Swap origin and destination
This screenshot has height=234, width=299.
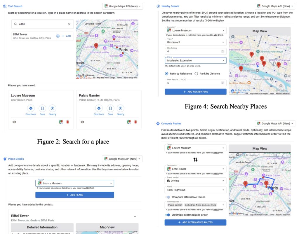[x=195, y=160]
